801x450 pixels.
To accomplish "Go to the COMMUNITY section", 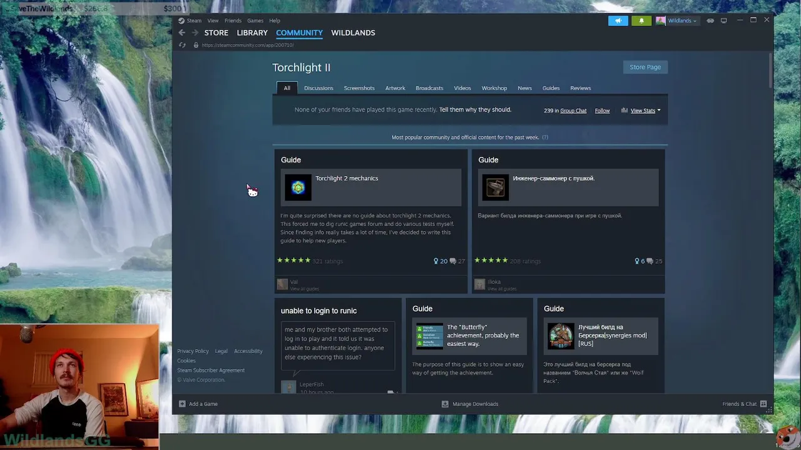I will tap(299, 33).
